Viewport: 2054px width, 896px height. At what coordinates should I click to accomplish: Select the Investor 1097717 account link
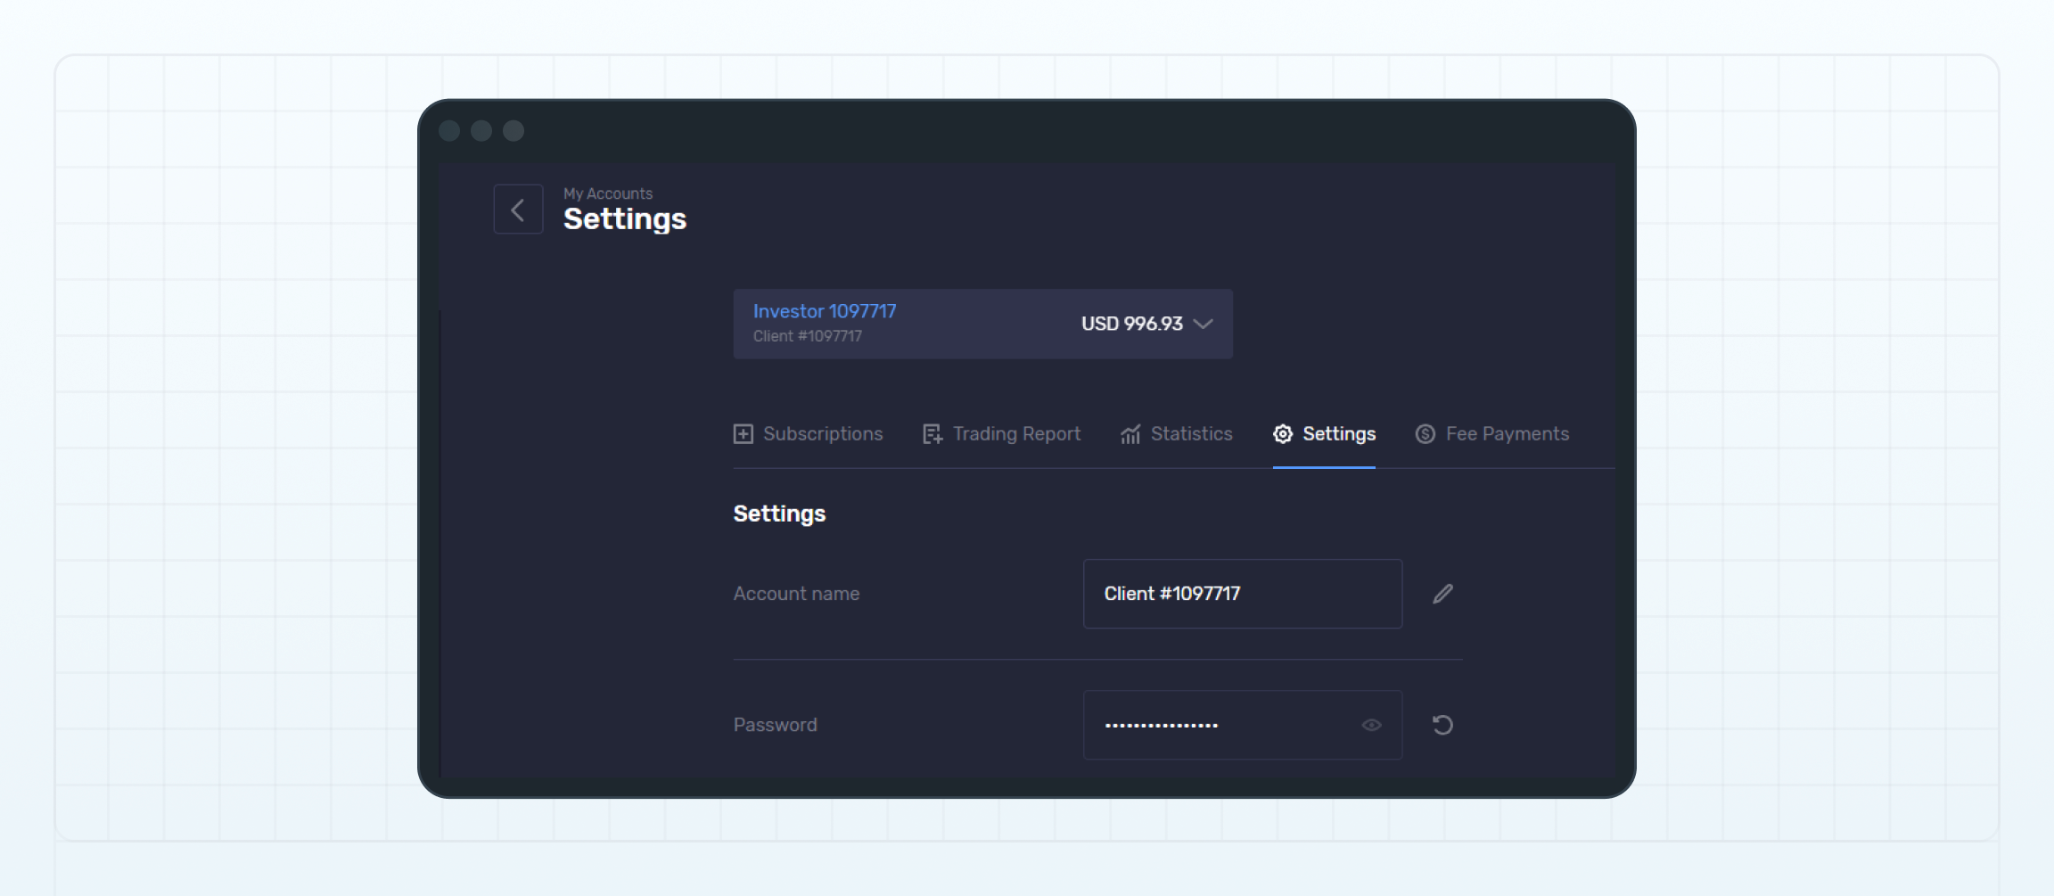pos(824,310)
